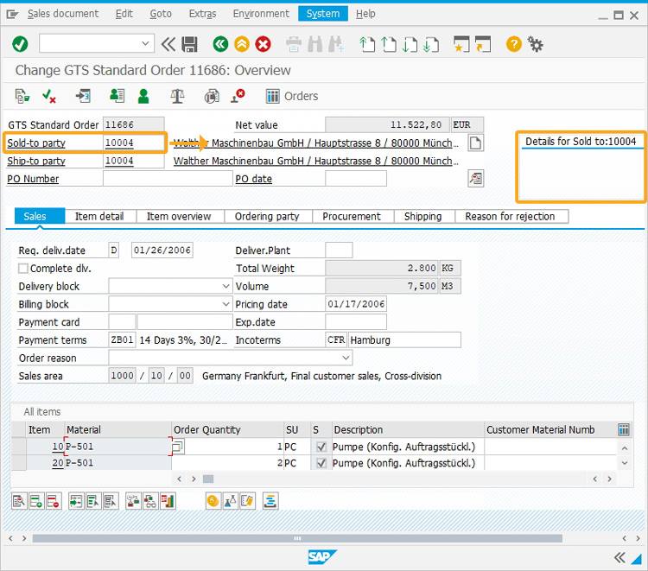The height and width of the screenshot is (571, 648).
Task: Click the Insert item row icon
Action: click(36, 501)
